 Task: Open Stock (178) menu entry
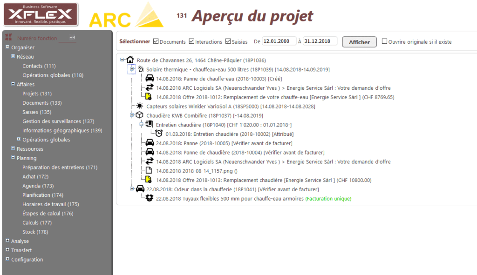(35, 232)
